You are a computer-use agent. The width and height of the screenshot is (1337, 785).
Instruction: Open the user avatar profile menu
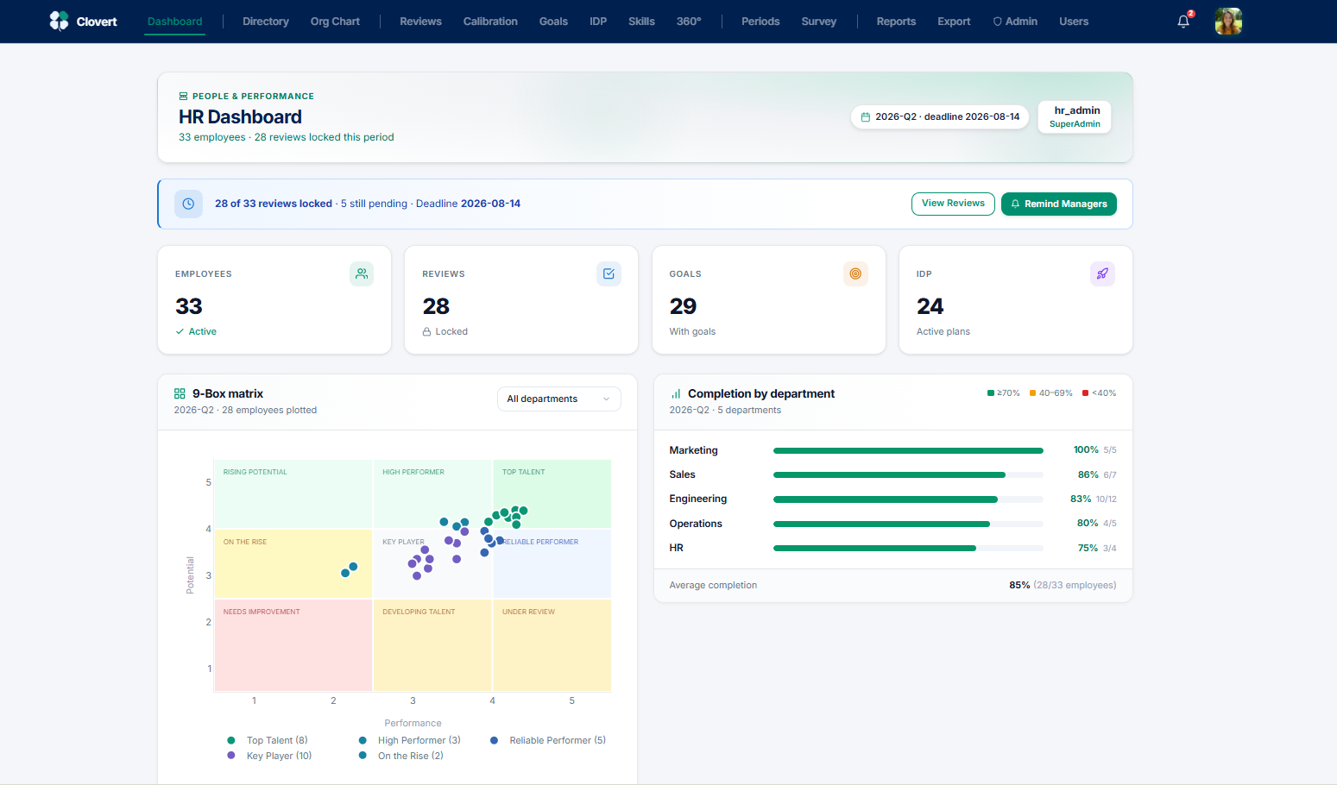pos(1228,22)
